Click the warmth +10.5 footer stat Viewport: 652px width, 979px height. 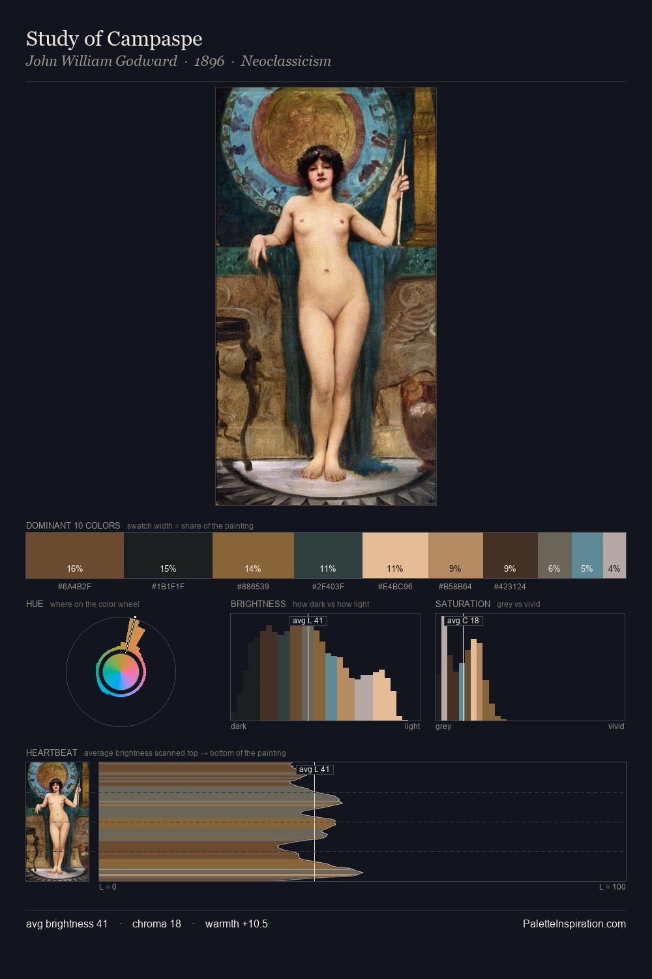(237, 924)
